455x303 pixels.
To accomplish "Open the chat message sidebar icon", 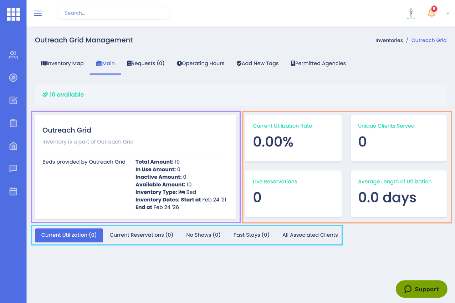I will pos(13,169).
